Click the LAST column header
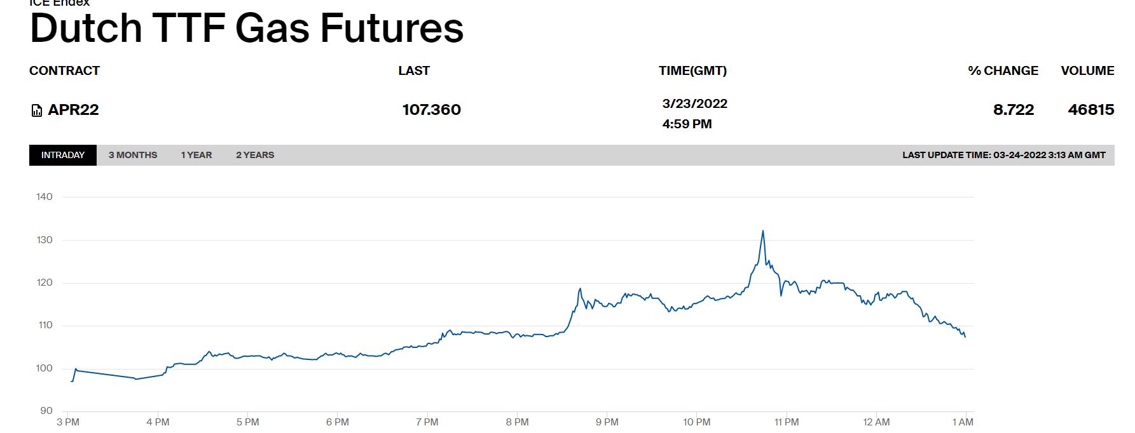The image size is (1135, 433). click(414, 70)
